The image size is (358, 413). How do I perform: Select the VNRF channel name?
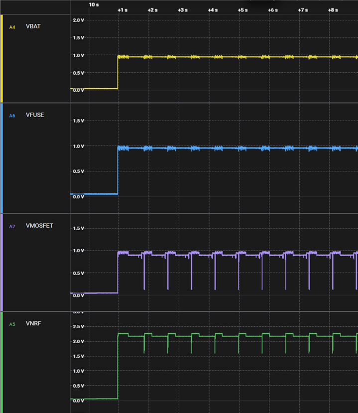pyautogui.click(x=33, y=324)
